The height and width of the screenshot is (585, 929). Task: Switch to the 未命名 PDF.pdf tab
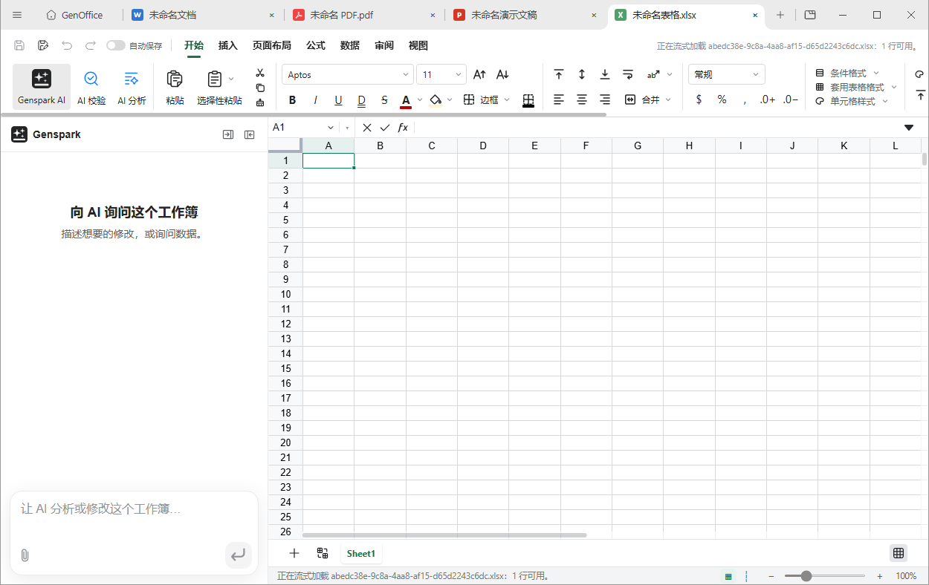[364, 15]
